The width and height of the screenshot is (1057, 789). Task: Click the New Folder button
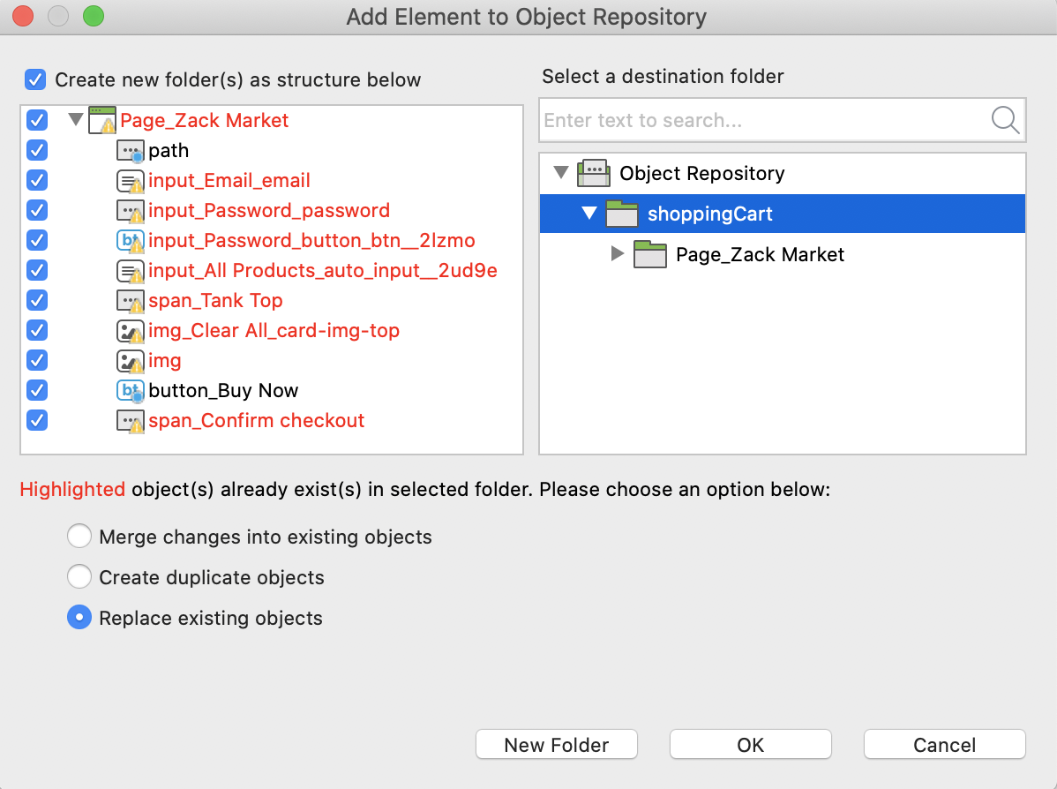(557, 745)
